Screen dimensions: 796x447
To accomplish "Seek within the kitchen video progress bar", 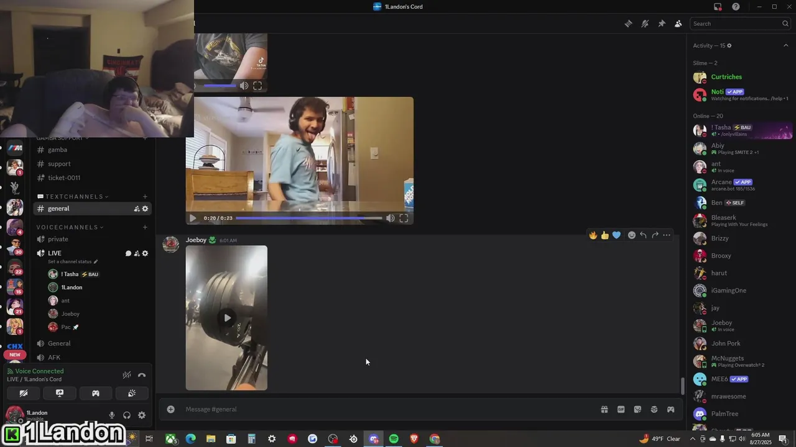I will (x=309, y=218).
